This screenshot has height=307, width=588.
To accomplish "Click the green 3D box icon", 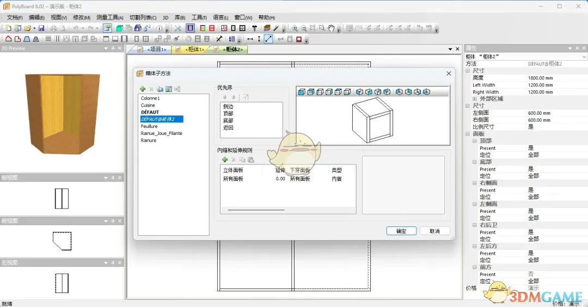I will tap(120, 28).
